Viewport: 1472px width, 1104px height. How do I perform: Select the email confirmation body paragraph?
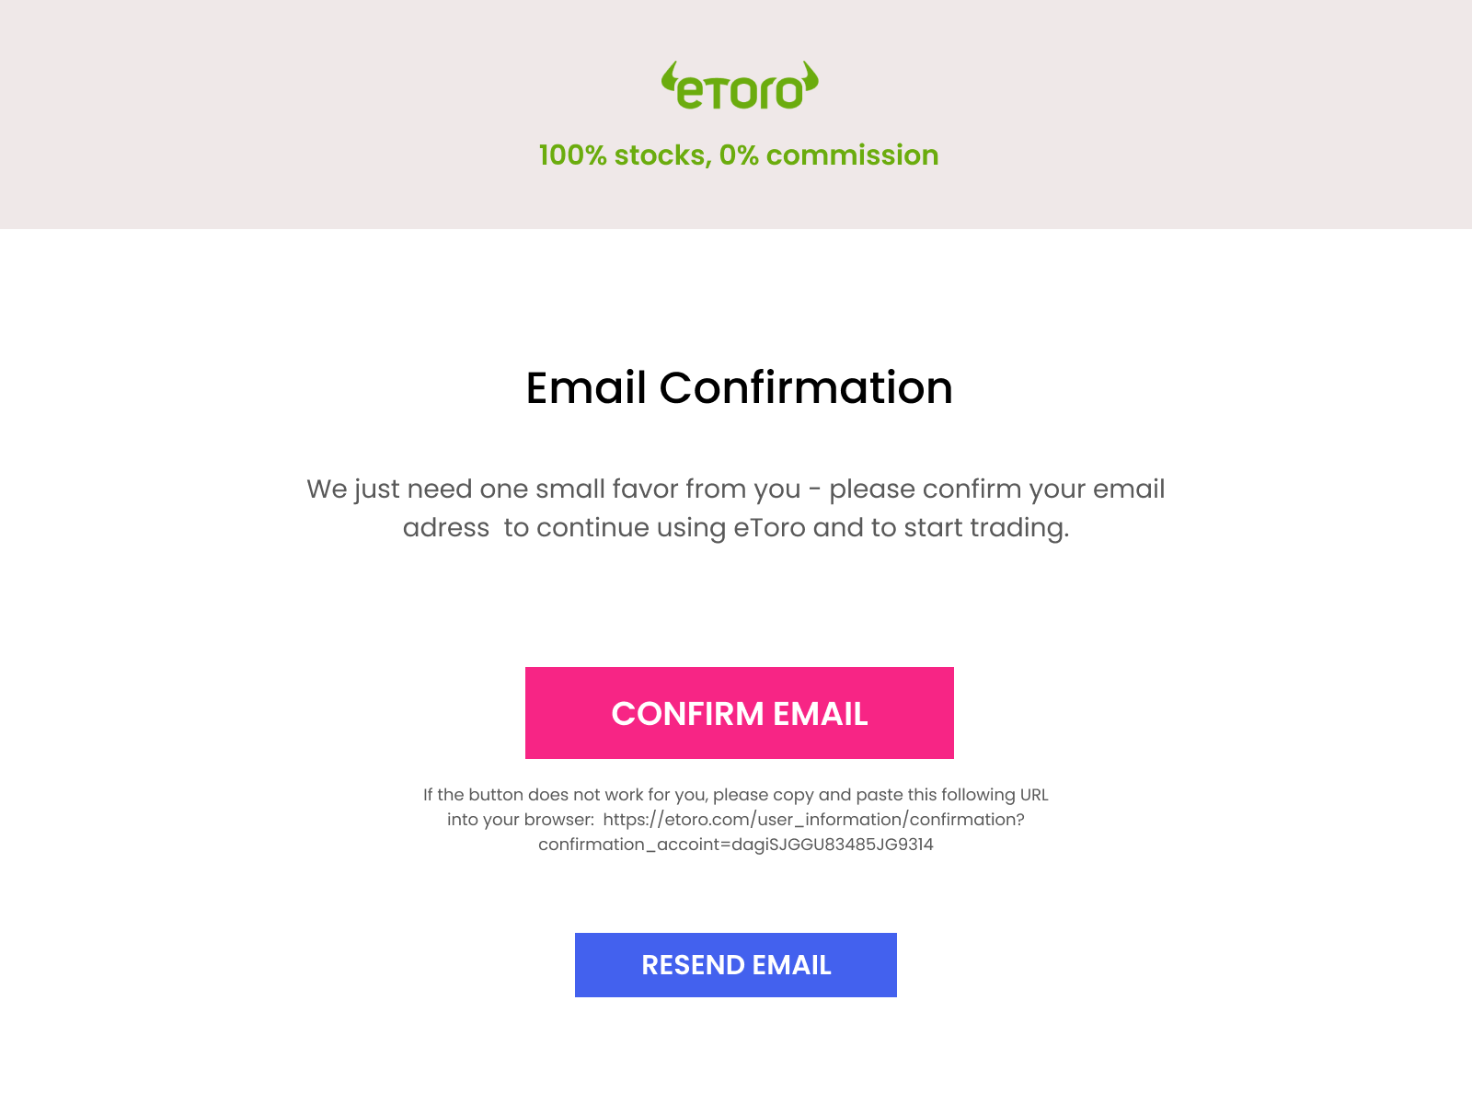coord(736,508)
